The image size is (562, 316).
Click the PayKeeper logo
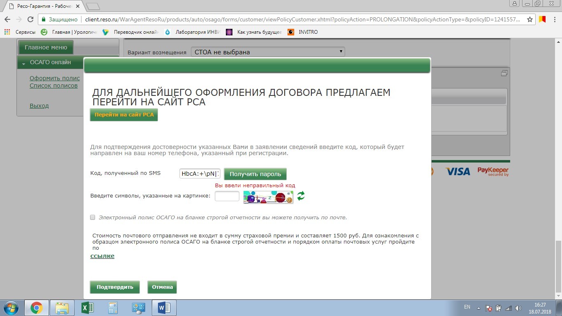(493, 172)
